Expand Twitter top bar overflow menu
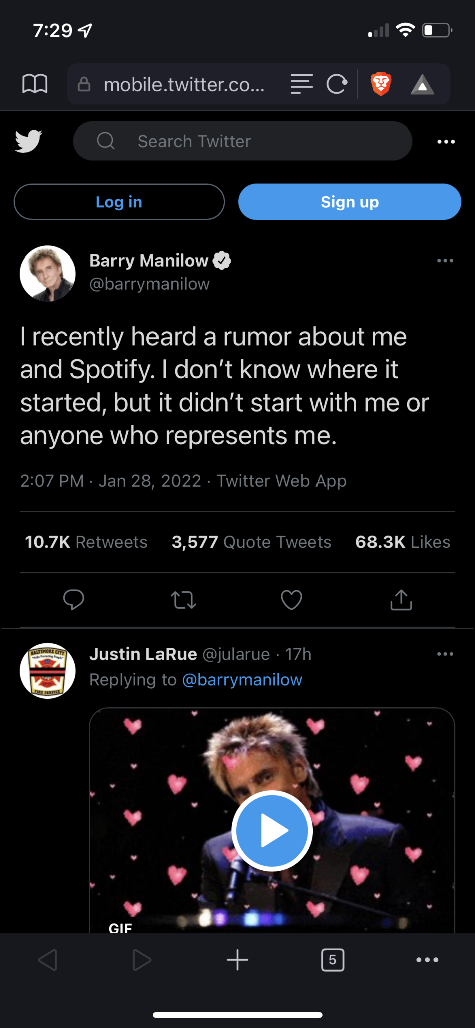 coord(446,142)
